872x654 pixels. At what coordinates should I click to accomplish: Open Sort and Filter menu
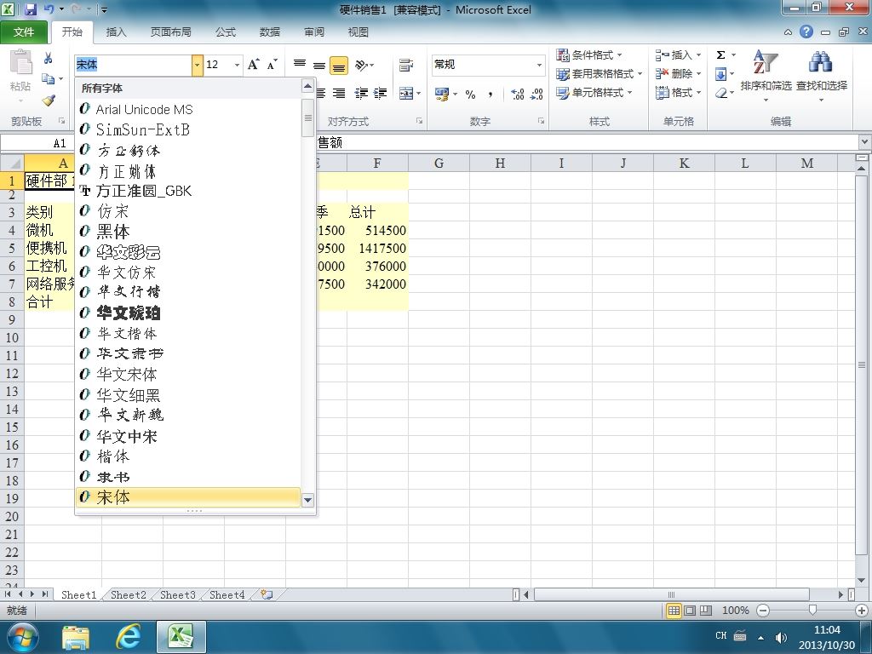pos(766,76)
